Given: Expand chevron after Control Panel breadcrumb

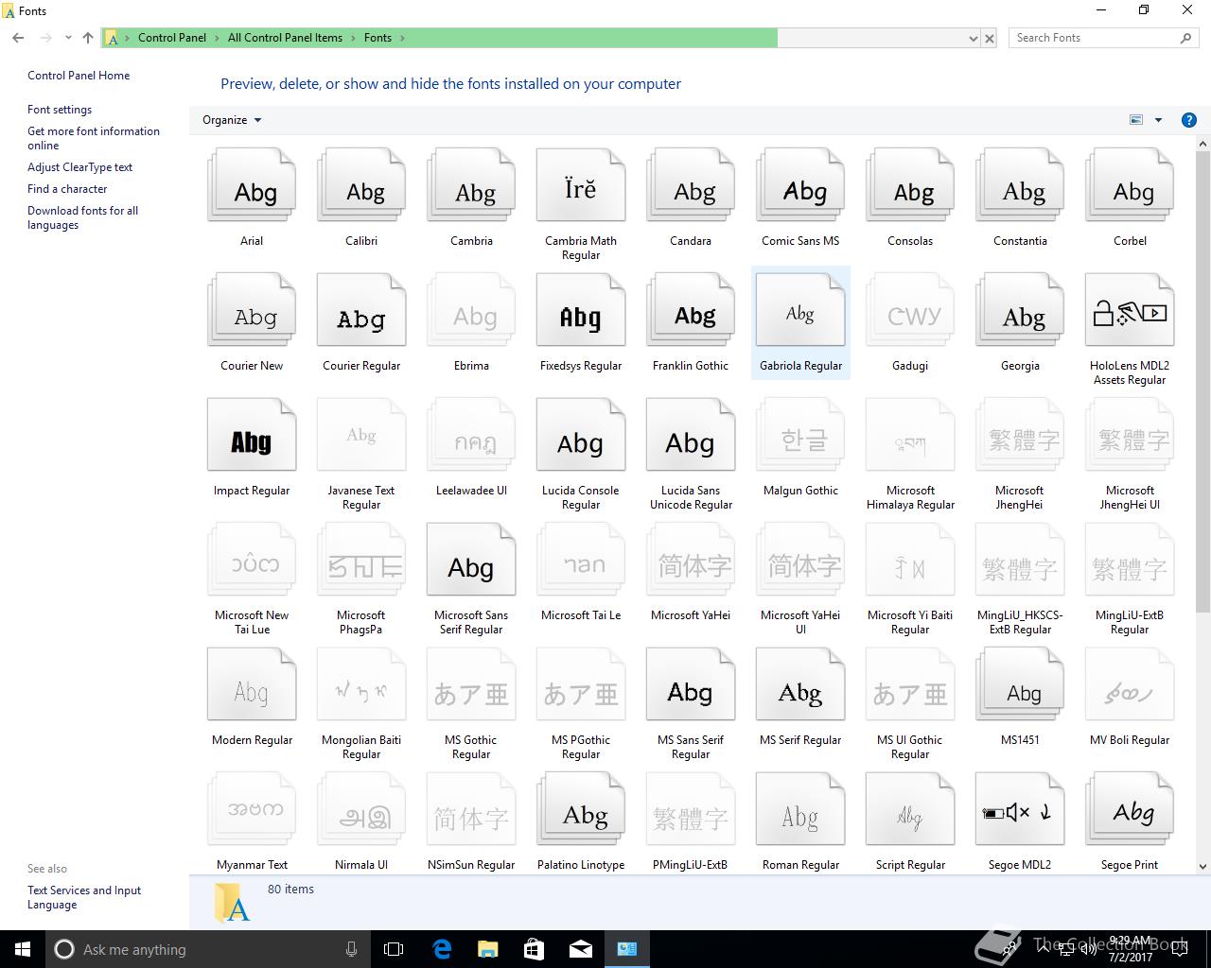Looking at the screenshot, I should pyautogui.click(x=217, y=38).
